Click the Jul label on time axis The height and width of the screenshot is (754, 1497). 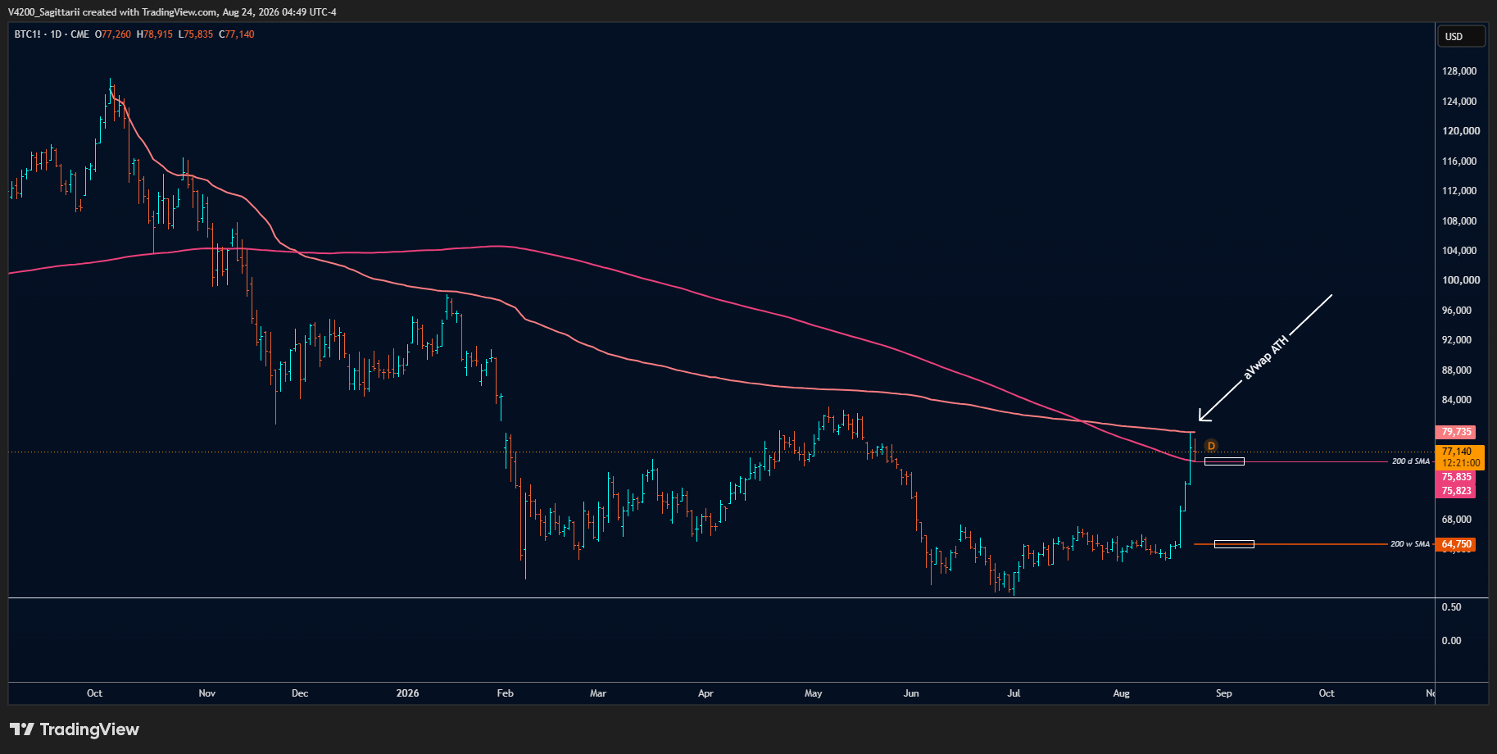pos(1014,693)
